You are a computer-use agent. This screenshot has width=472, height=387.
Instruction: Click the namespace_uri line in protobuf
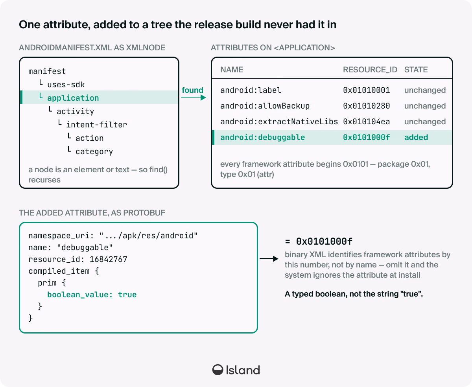tap(113, 236)
